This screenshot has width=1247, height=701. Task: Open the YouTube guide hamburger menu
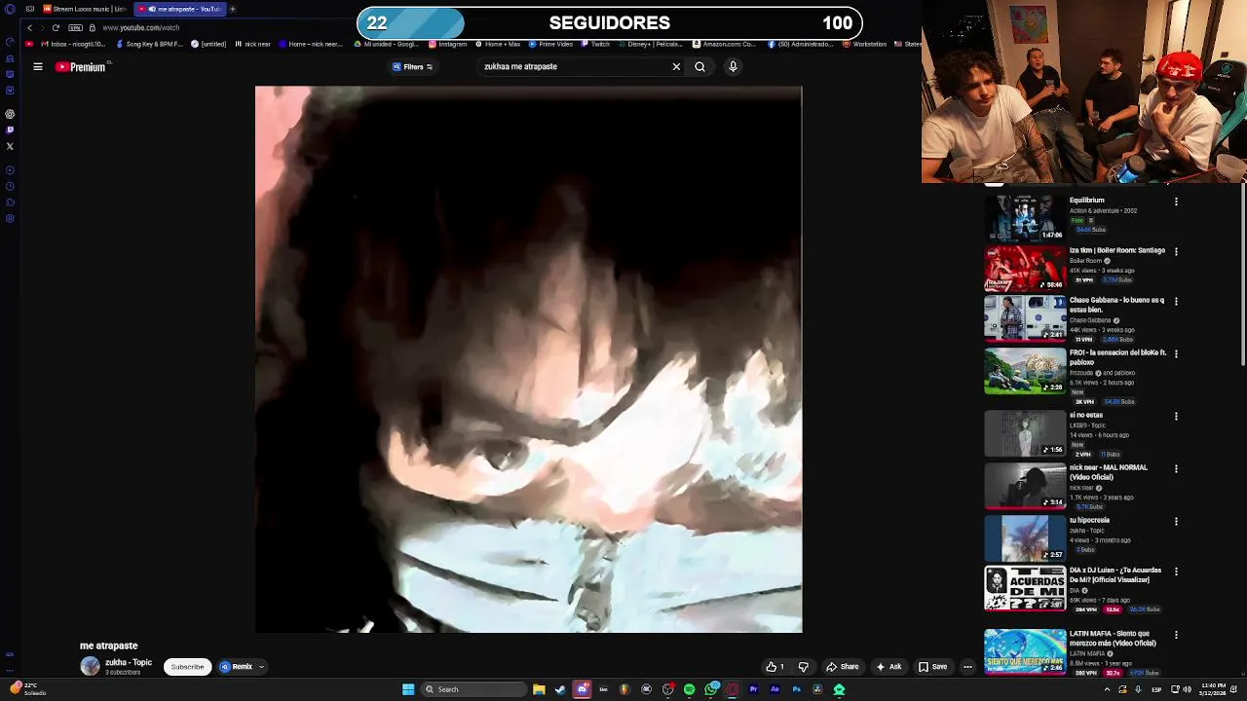pyautogui.click(x=38, y=67)
